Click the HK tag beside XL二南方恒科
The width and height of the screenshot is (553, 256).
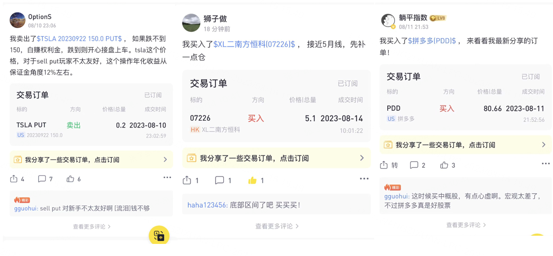coord(195,129)
